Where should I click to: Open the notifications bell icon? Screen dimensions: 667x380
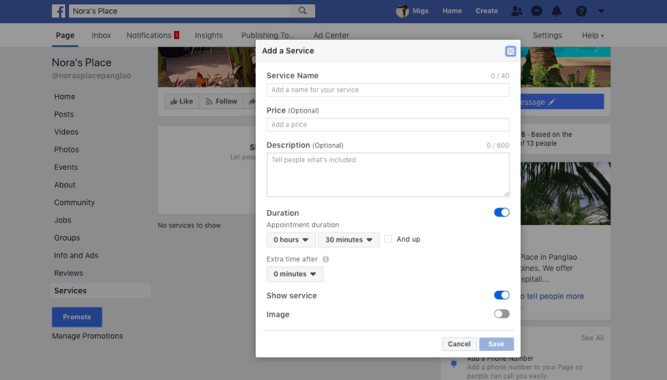click(556, 11)
